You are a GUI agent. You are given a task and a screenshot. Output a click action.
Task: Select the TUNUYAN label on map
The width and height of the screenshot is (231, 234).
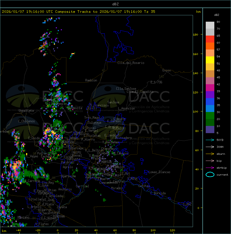[x=59, y=216]
